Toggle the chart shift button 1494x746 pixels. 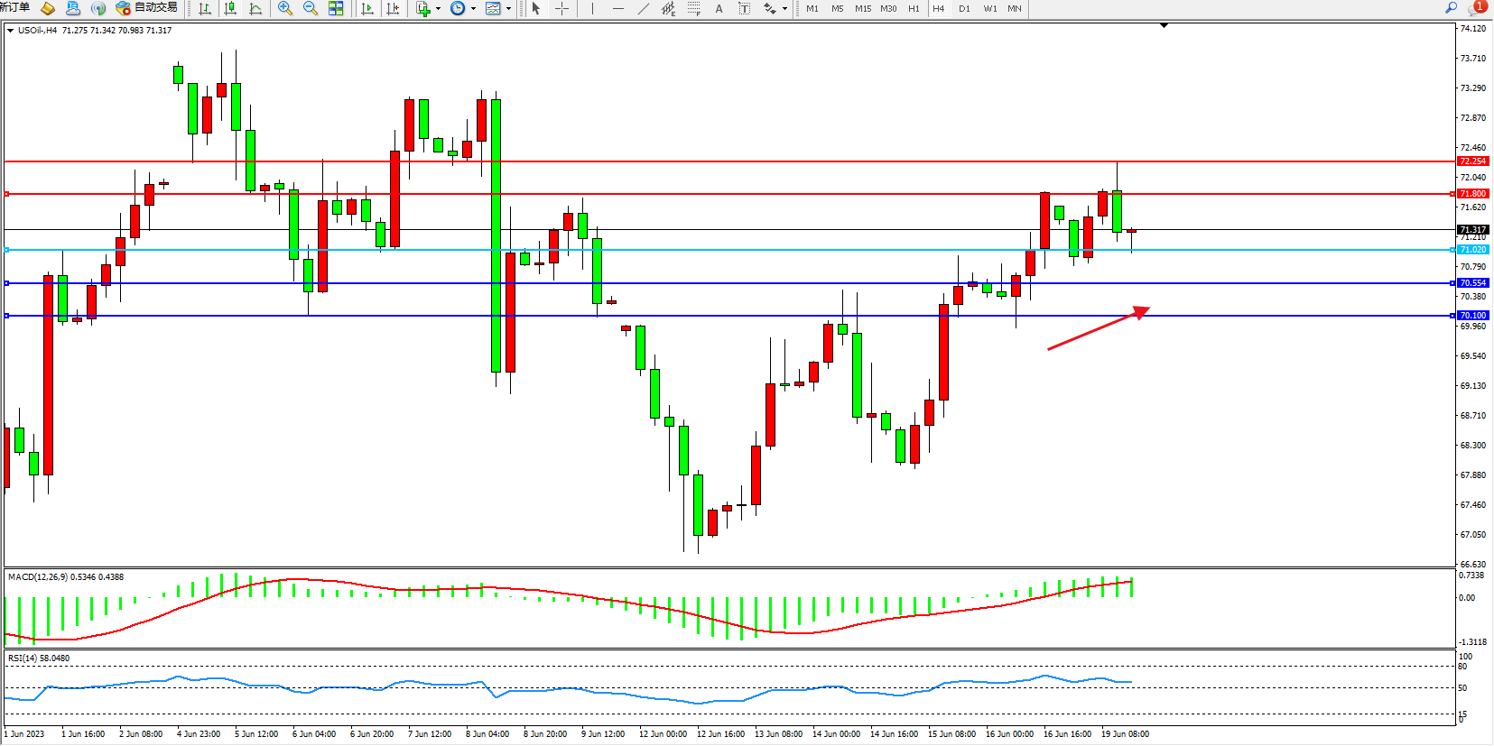(393, 8)
